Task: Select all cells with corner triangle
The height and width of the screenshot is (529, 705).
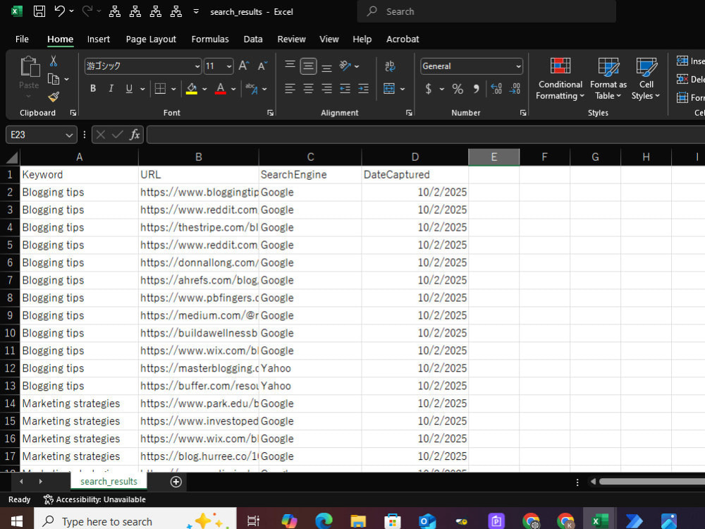Action: pyautogui.click(x=12, y=157)
